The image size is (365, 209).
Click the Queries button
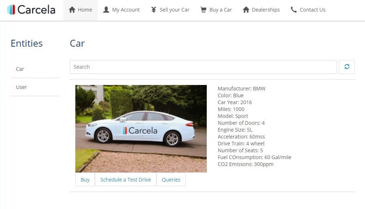(171, 180)
